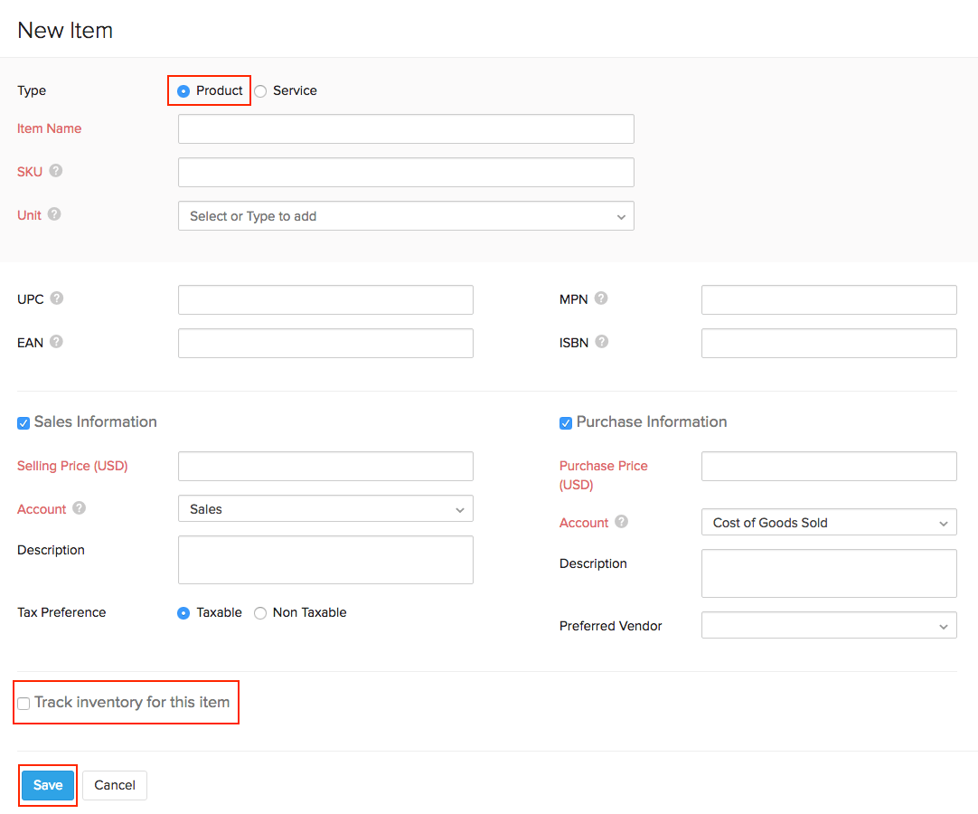The height and width of the screenshot is (814, 978).
Task: Select the Service type radio button
Action: click(x=260, y=90)
